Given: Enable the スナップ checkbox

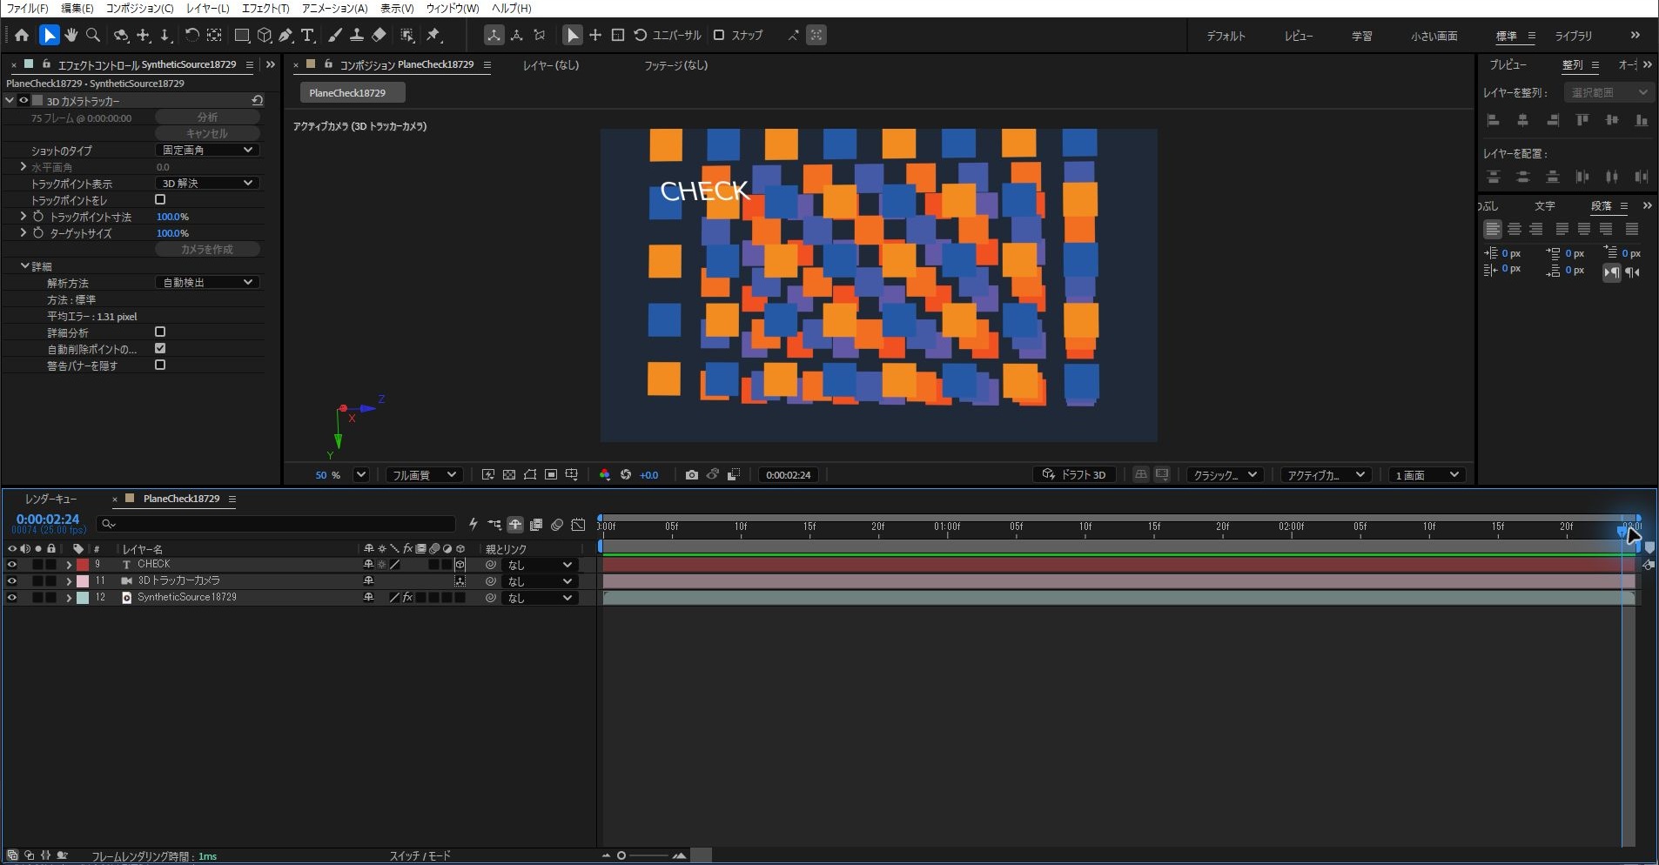Looking at the screenshot, I should pos(719,36).
